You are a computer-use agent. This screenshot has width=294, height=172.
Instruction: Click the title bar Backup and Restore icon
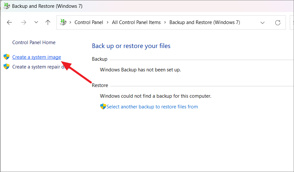pos(7,6)
